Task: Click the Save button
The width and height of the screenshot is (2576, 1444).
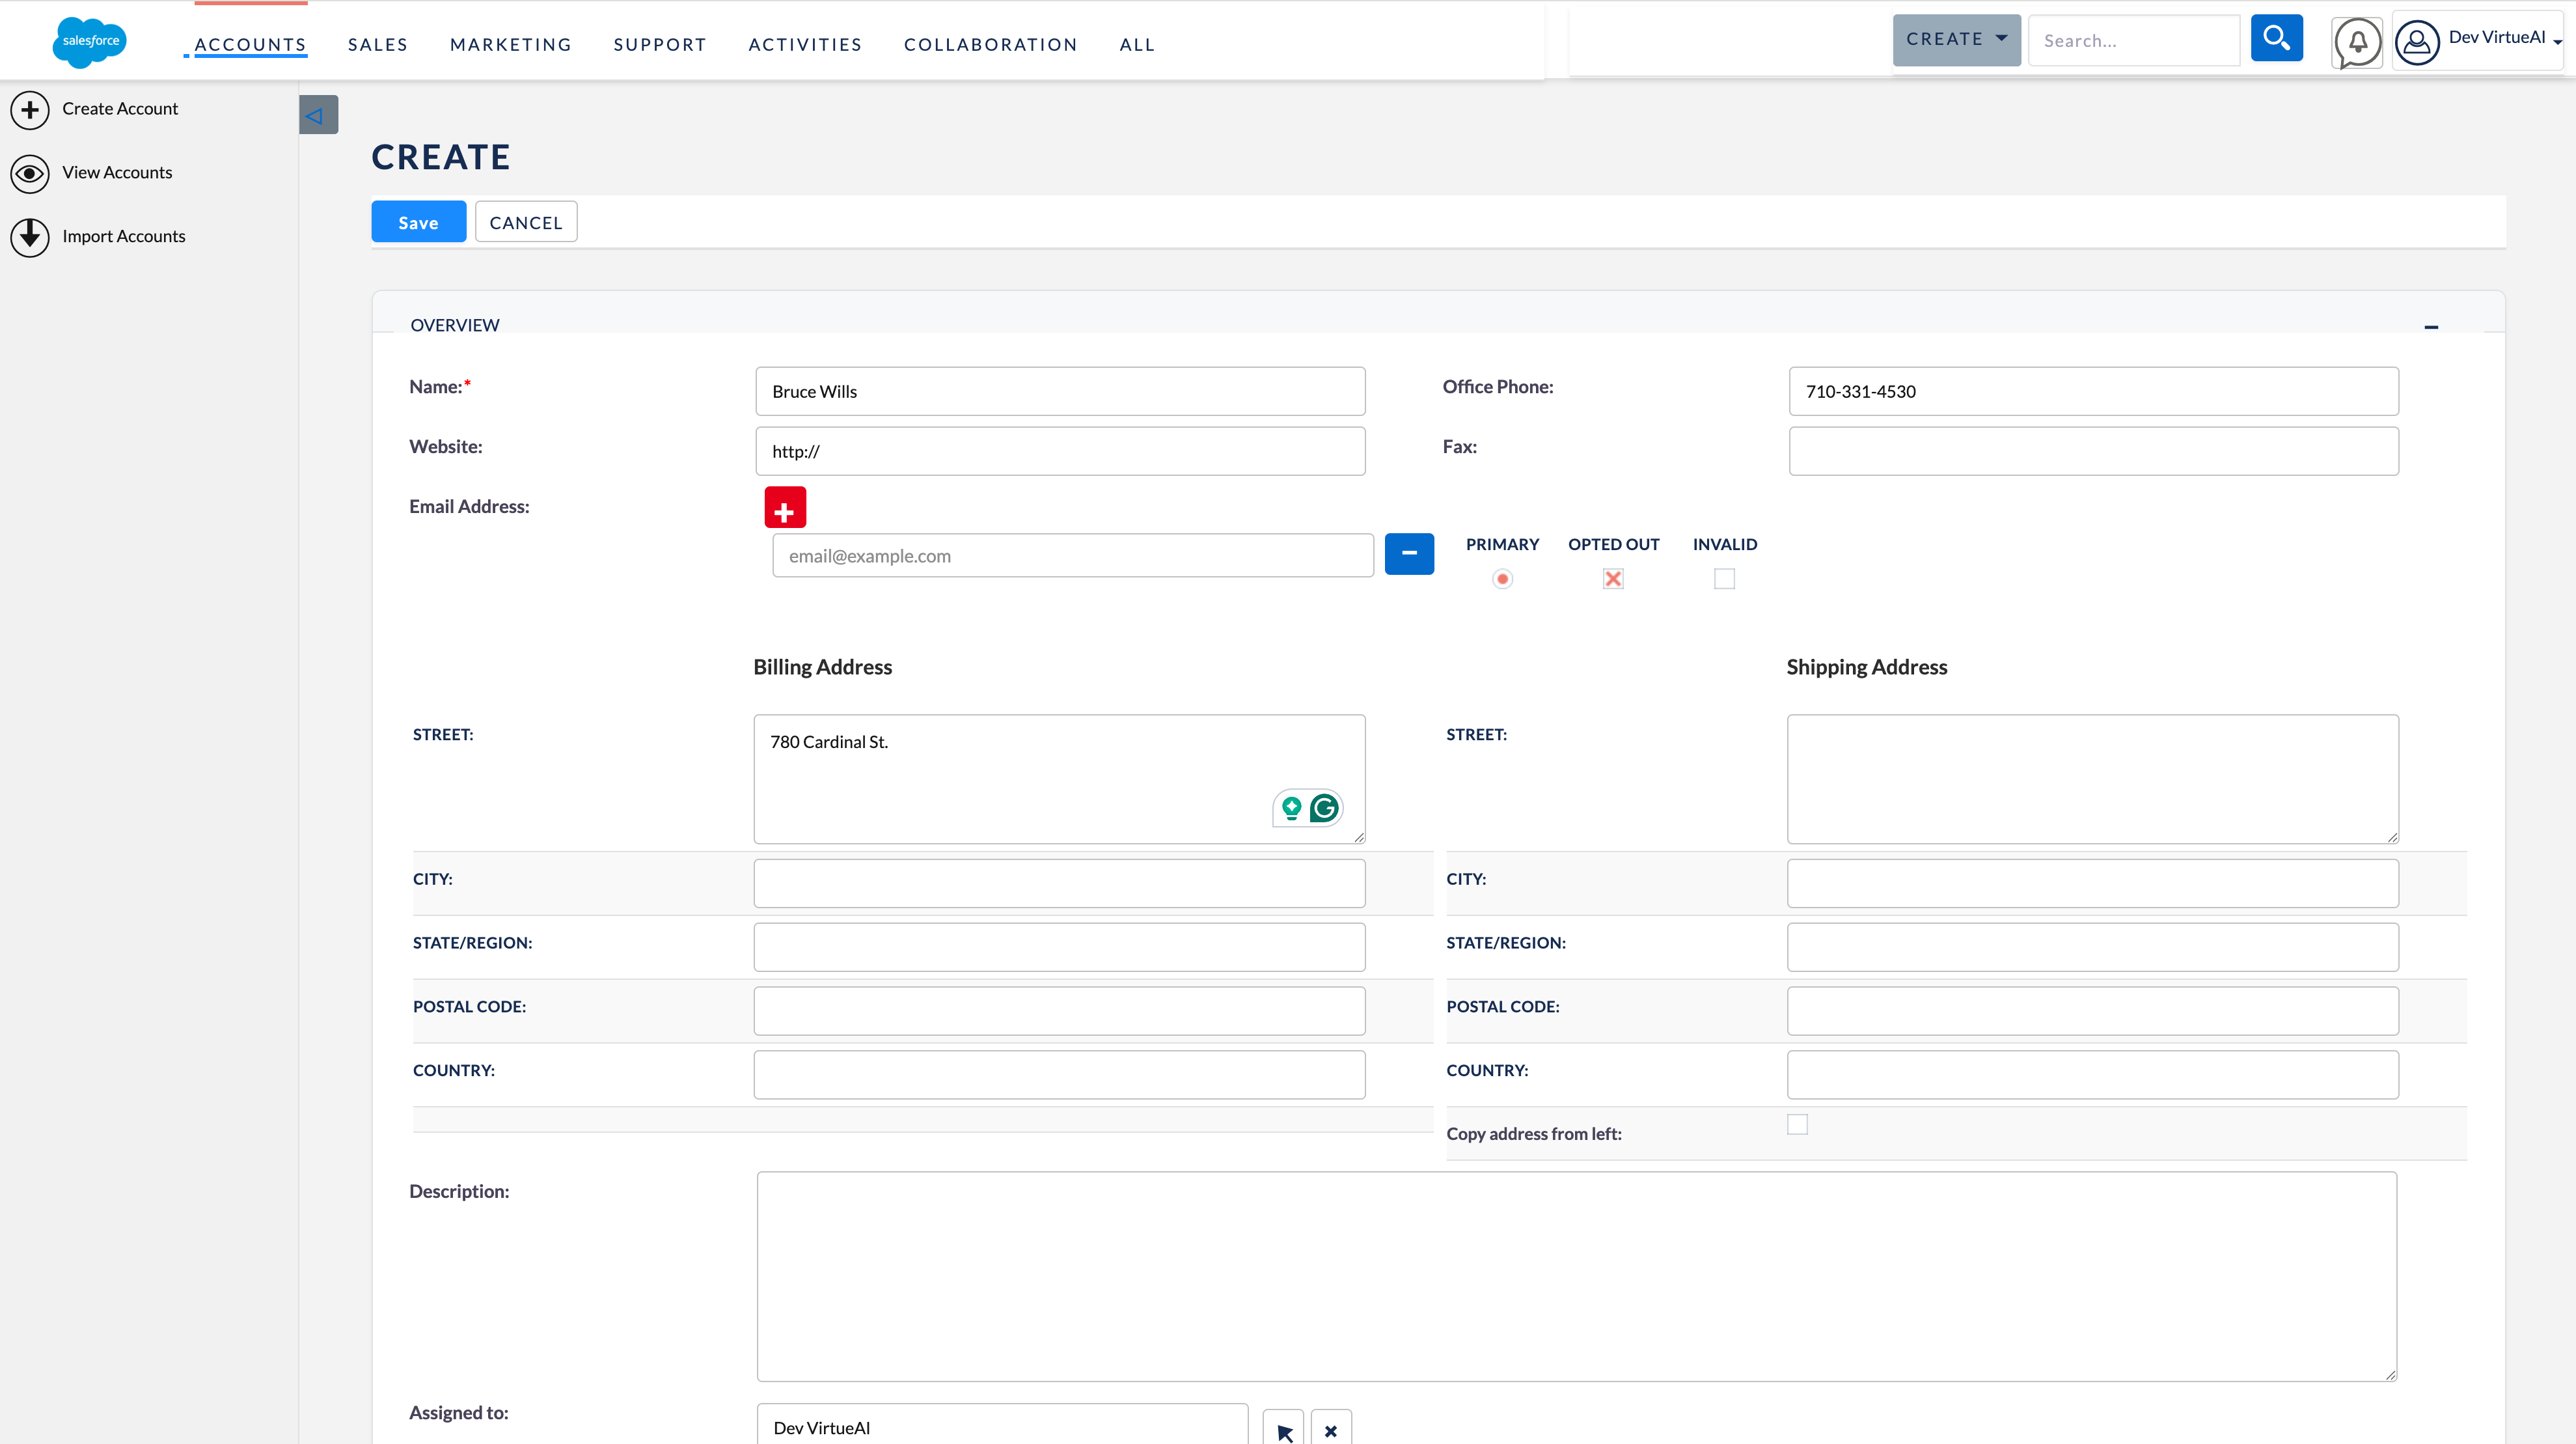Action: [418, 222]
